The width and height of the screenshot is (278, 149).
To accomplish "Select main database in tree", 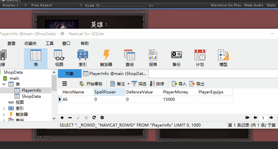I will click(14, 78).
